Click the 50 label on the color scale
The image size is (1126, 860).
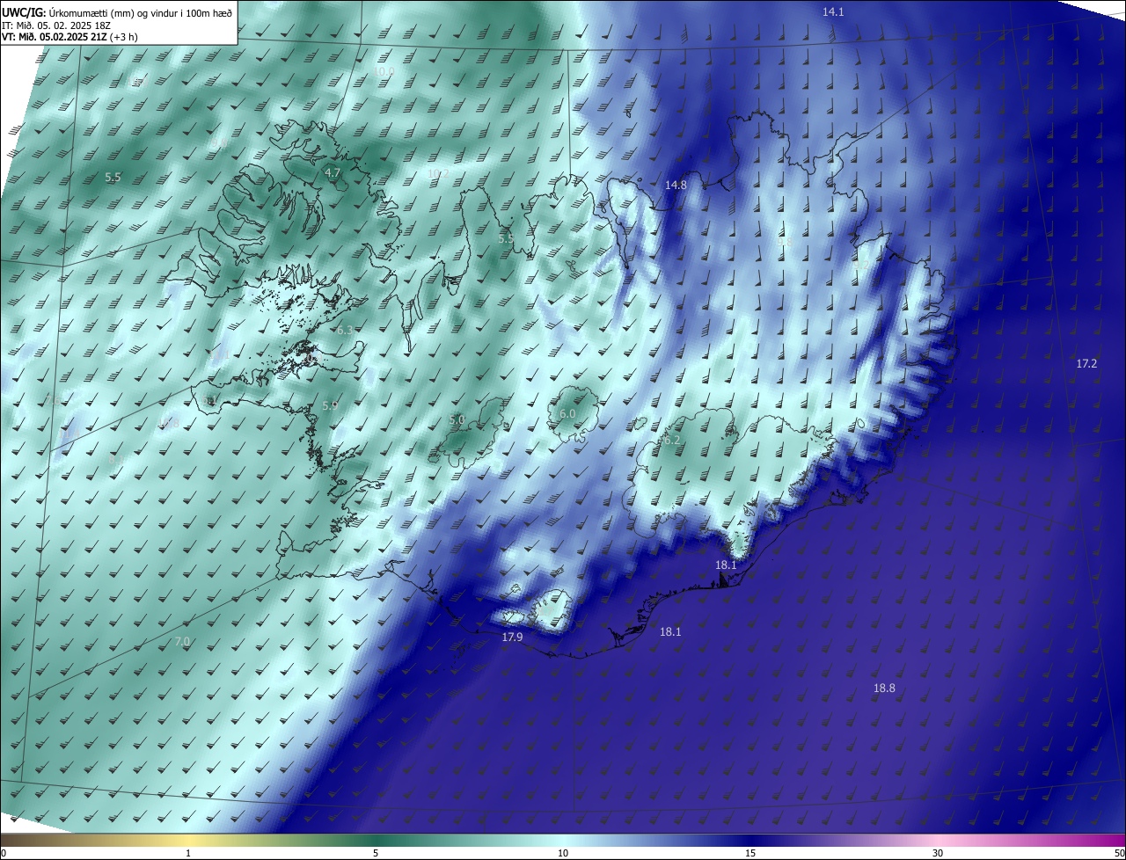click(1119, 853)
